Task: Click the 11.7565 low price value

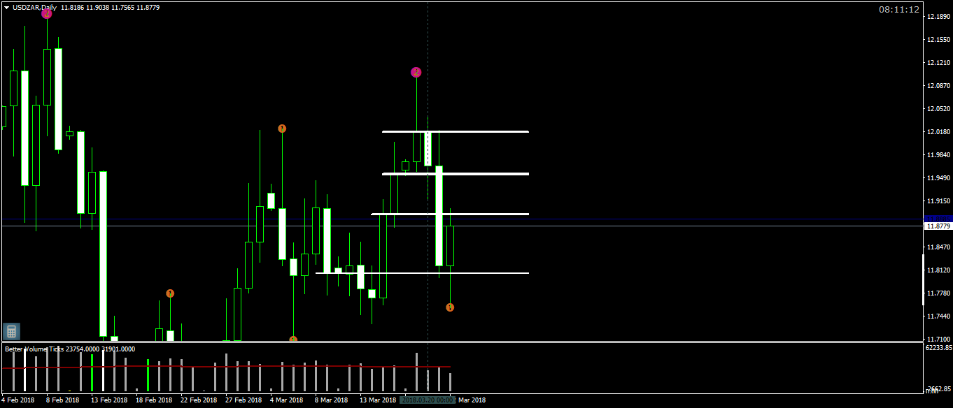Action: [x=123, y=8]
